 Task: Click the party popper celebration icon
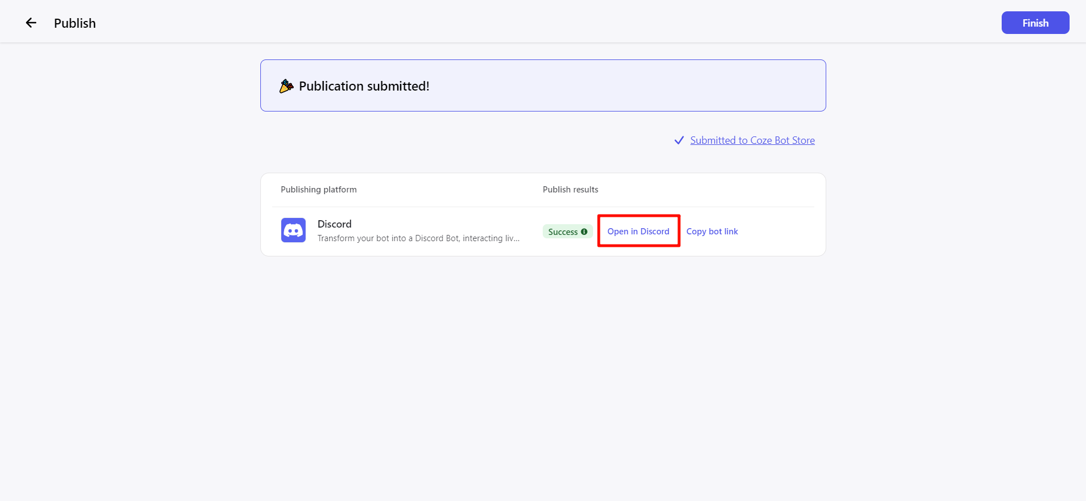click(286, 86)
